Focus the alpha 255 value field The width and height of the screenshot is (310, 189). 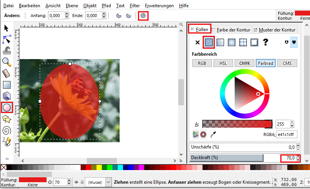pos(283,124)
